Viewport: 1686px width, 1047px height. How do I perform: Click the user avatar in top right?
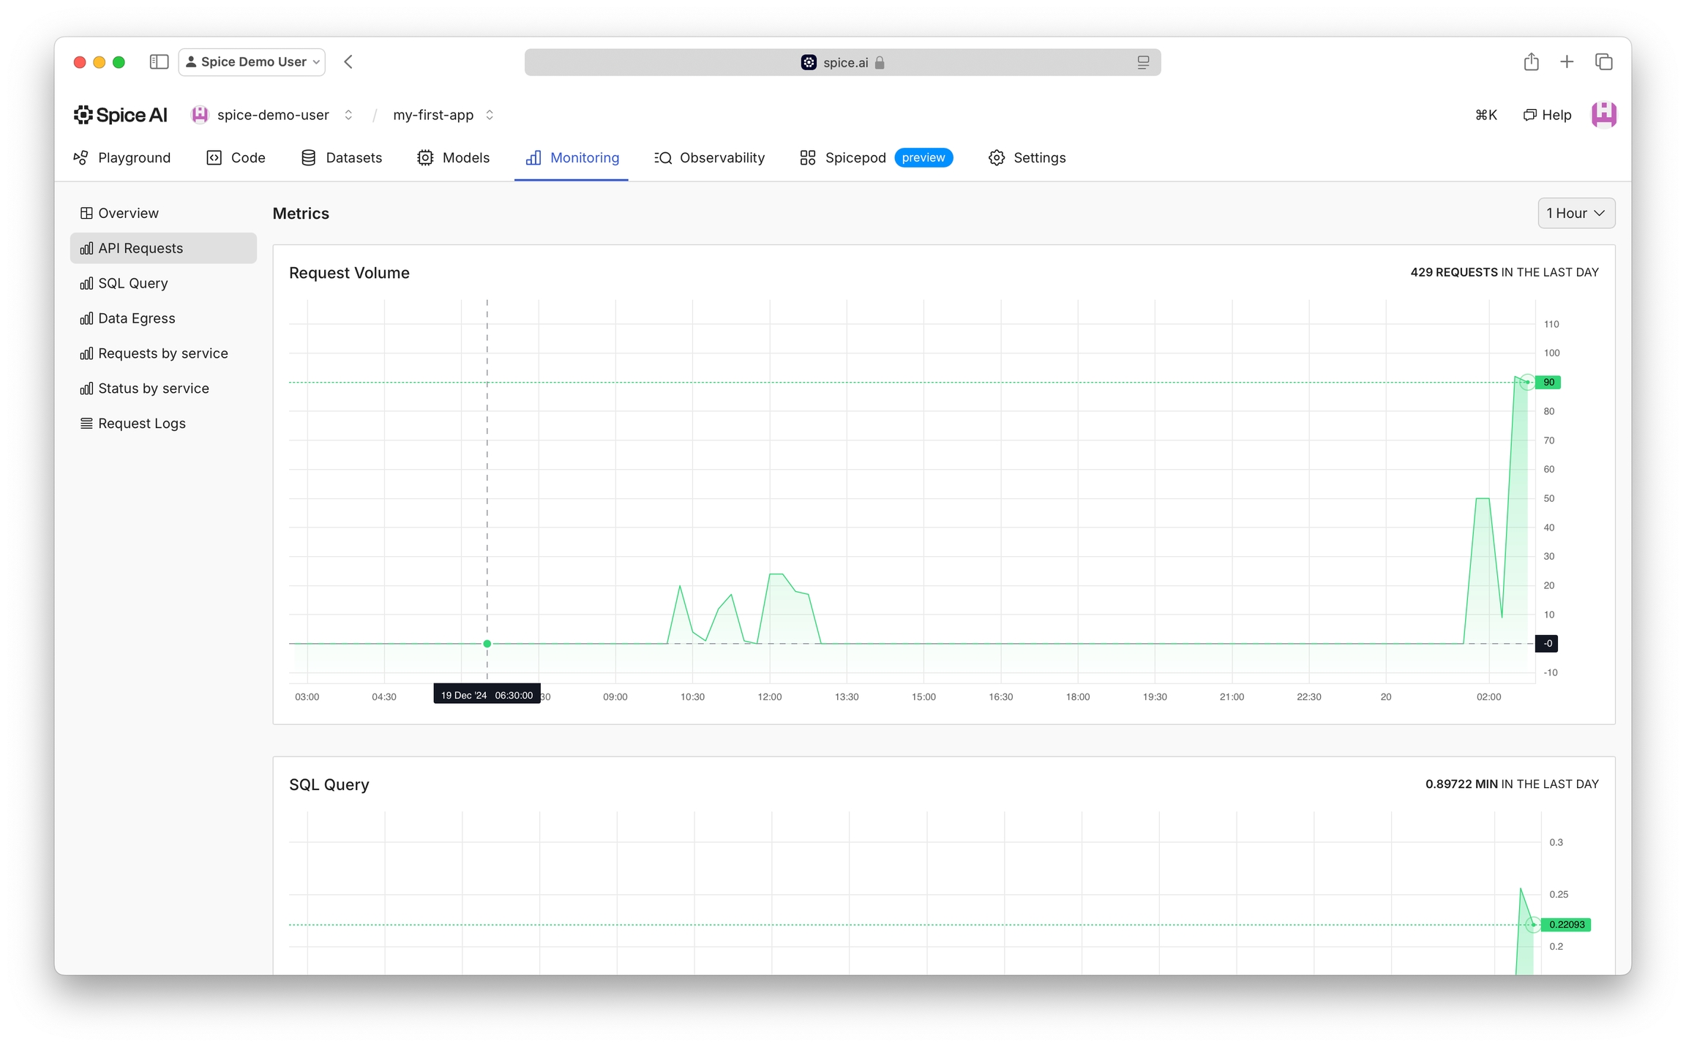1603,115
